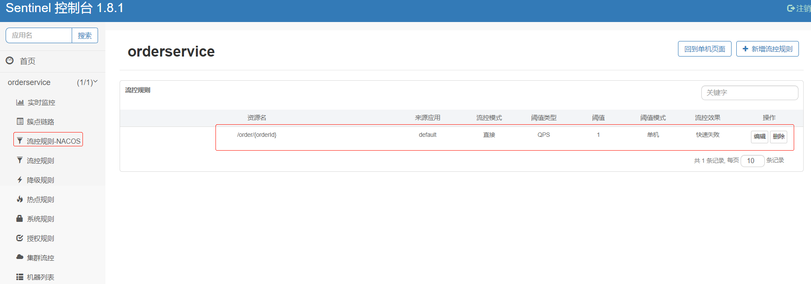Click the 搜索 search button
This screenshot has width=811, height=284.
(85, 35)
